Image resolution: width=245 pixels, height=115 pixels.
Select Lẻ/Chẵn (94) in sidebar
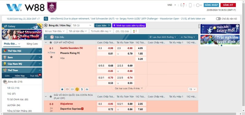pyautogui.click(x=13, y=105)
